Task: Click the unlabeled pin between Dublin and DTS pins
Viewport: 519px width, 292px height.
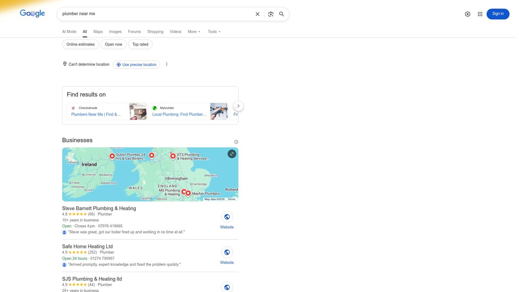Action: point(152,155)
